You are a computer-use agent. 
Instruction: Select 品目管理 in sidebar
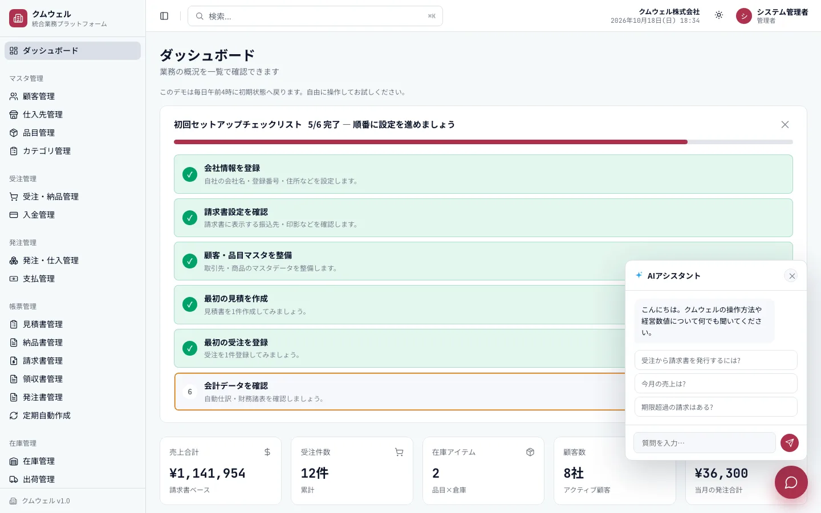pos(72,133)
